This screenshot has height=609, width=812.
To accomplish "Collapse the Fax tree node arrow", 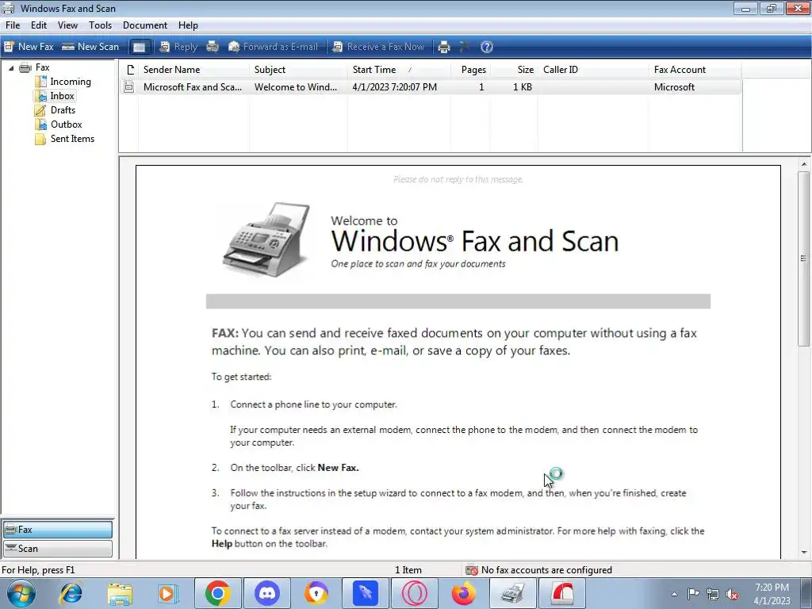I will (x=11, y=68).
